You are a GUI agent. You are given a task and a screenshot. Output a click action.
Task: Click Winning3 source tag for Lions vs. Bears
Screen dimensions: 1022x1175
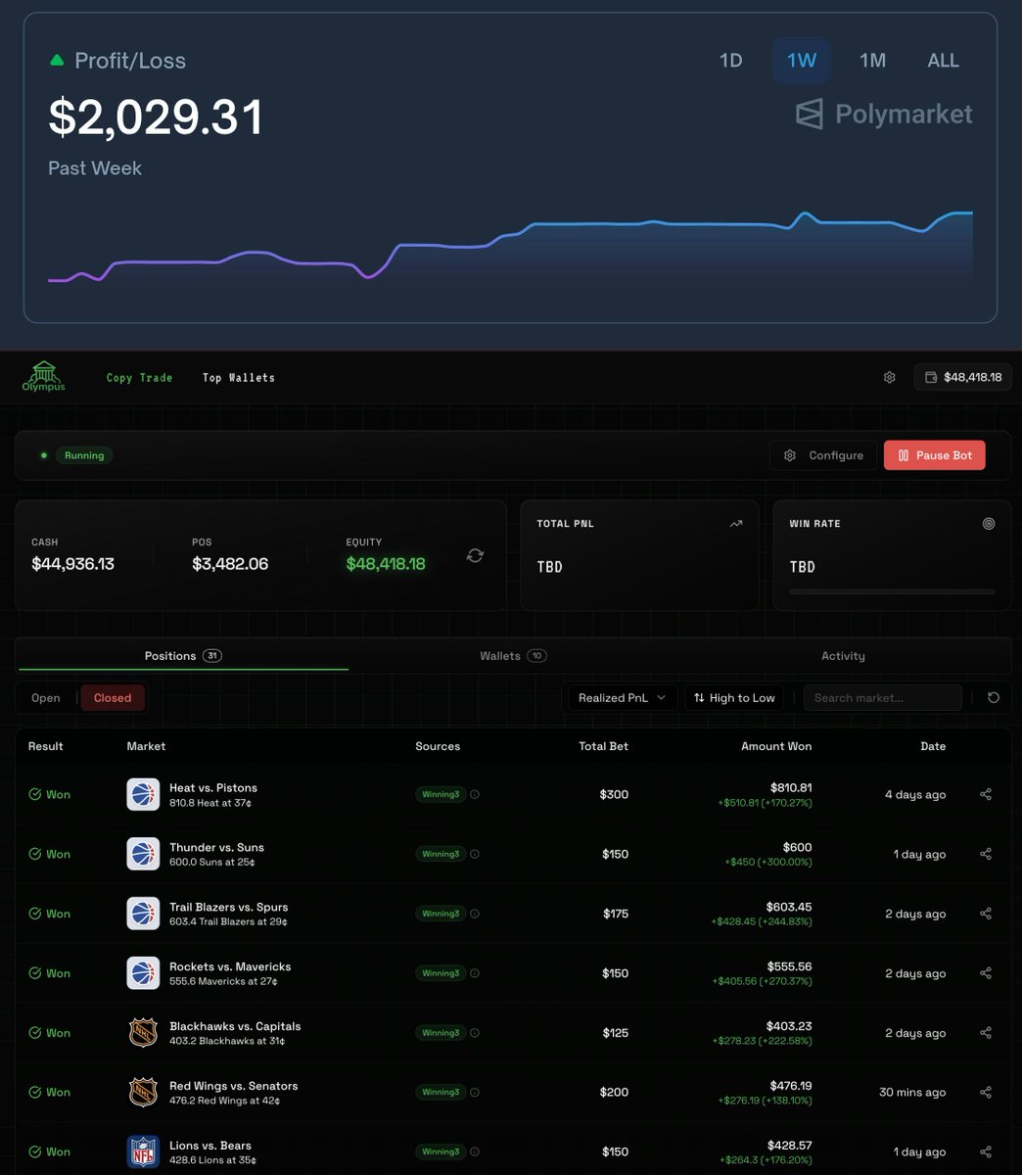(x=441, y=1152)
